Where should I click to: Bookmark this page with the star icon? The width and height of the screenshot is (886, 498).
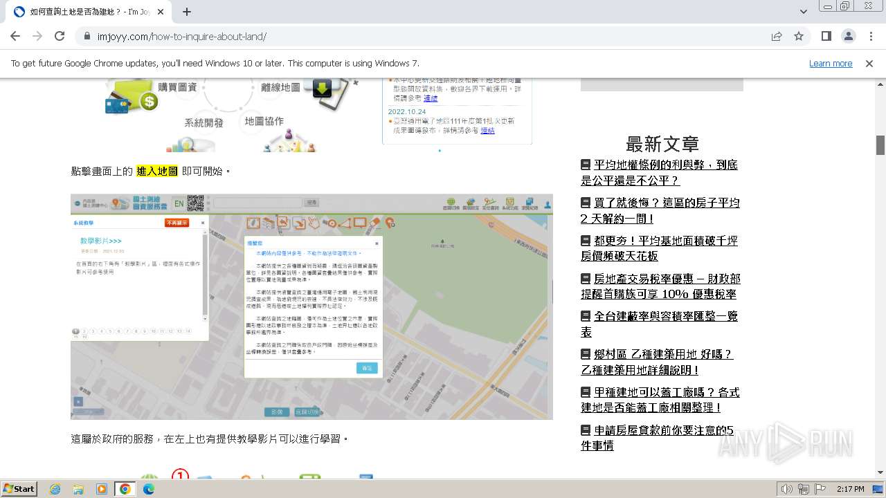(799, 36)
